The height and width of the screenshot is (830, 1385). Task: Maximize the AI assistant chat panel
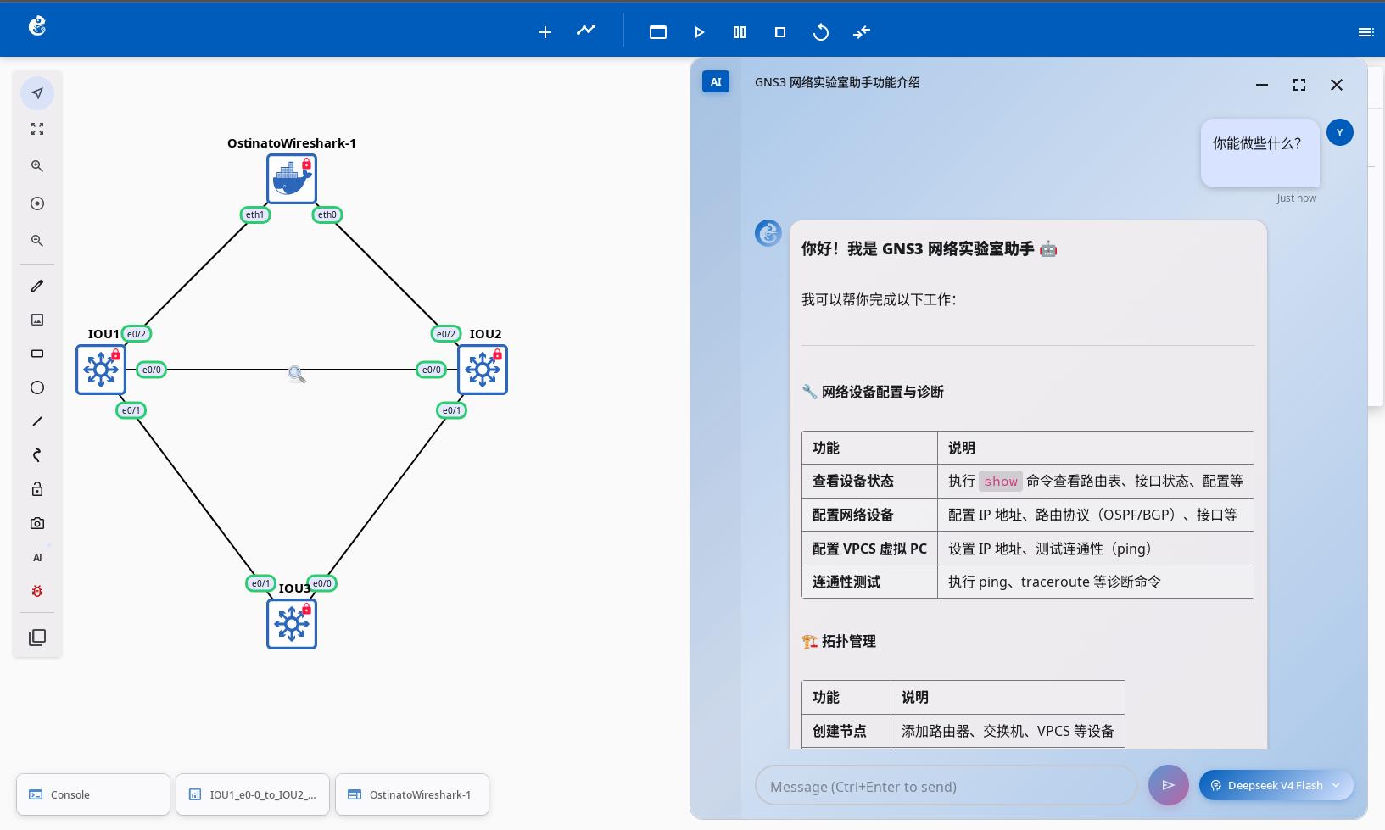pyautogui.click(x=1299, y=84)
